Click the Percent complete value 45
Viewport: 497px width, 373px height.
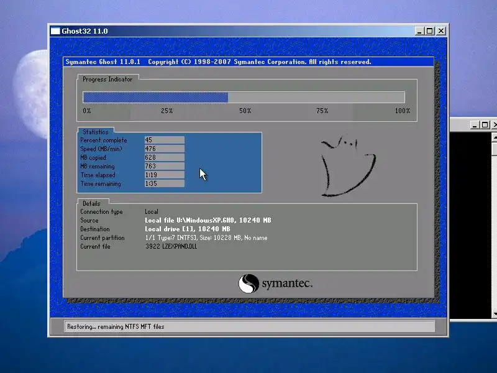point(165,140)
